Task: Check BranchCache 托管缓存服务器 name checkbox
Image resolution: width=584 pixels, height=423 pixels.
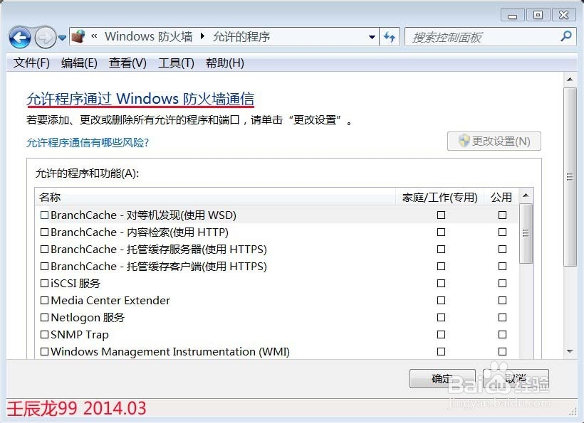Action: (x=44, y=250)
